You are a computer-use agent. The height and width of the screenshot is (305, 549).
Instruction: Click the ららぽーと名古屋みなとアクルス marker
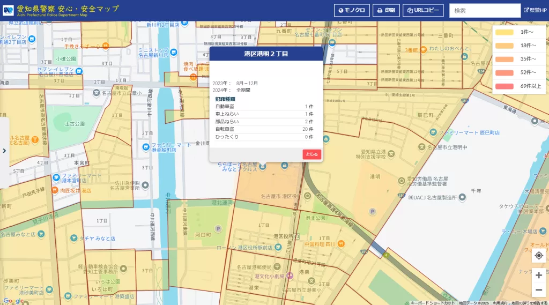263,167
